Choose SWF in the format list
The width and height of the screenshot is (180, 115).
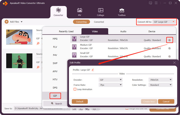point(55,63)
